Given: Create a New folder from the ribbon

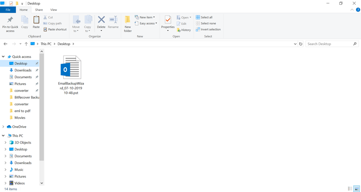Looking at the screenshot, I should click(x=128, y=23).
